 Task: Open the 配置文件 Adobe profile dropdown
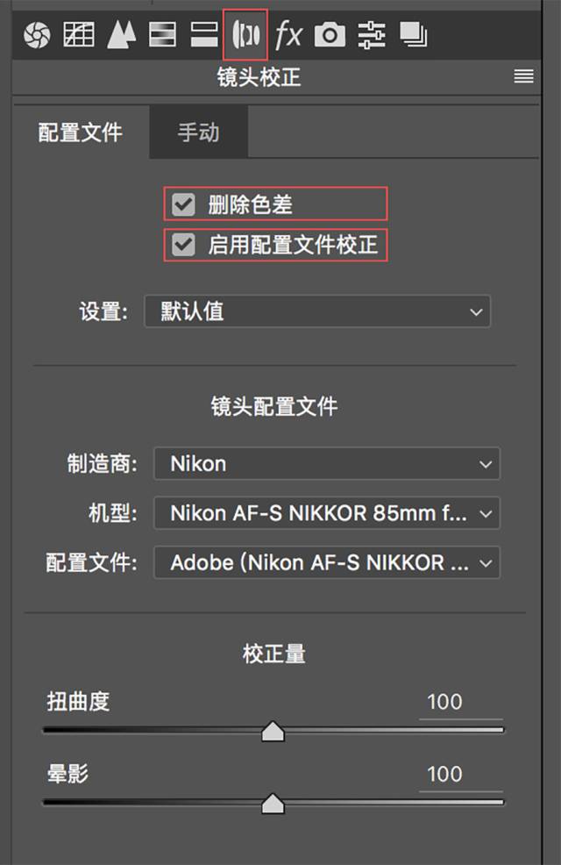click(x=327, y=562)
